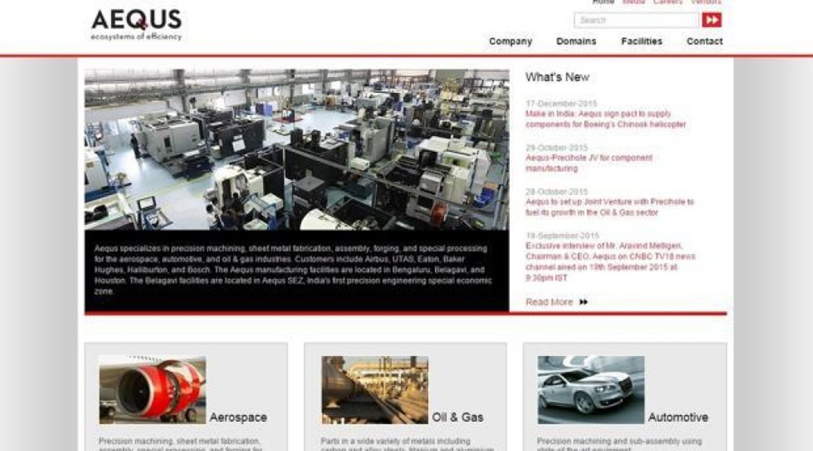Open the Boeing Chinook helicopter news link
This screenshot has width=813, height=451.
click(x=606, y=119)
